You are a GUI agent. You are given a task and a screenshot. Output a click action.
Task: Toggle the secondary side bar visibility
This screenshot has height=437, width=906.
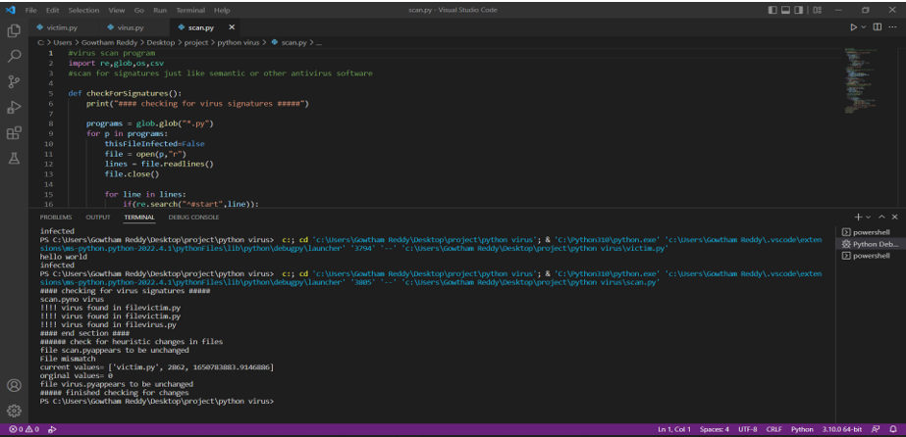point(799,11)
